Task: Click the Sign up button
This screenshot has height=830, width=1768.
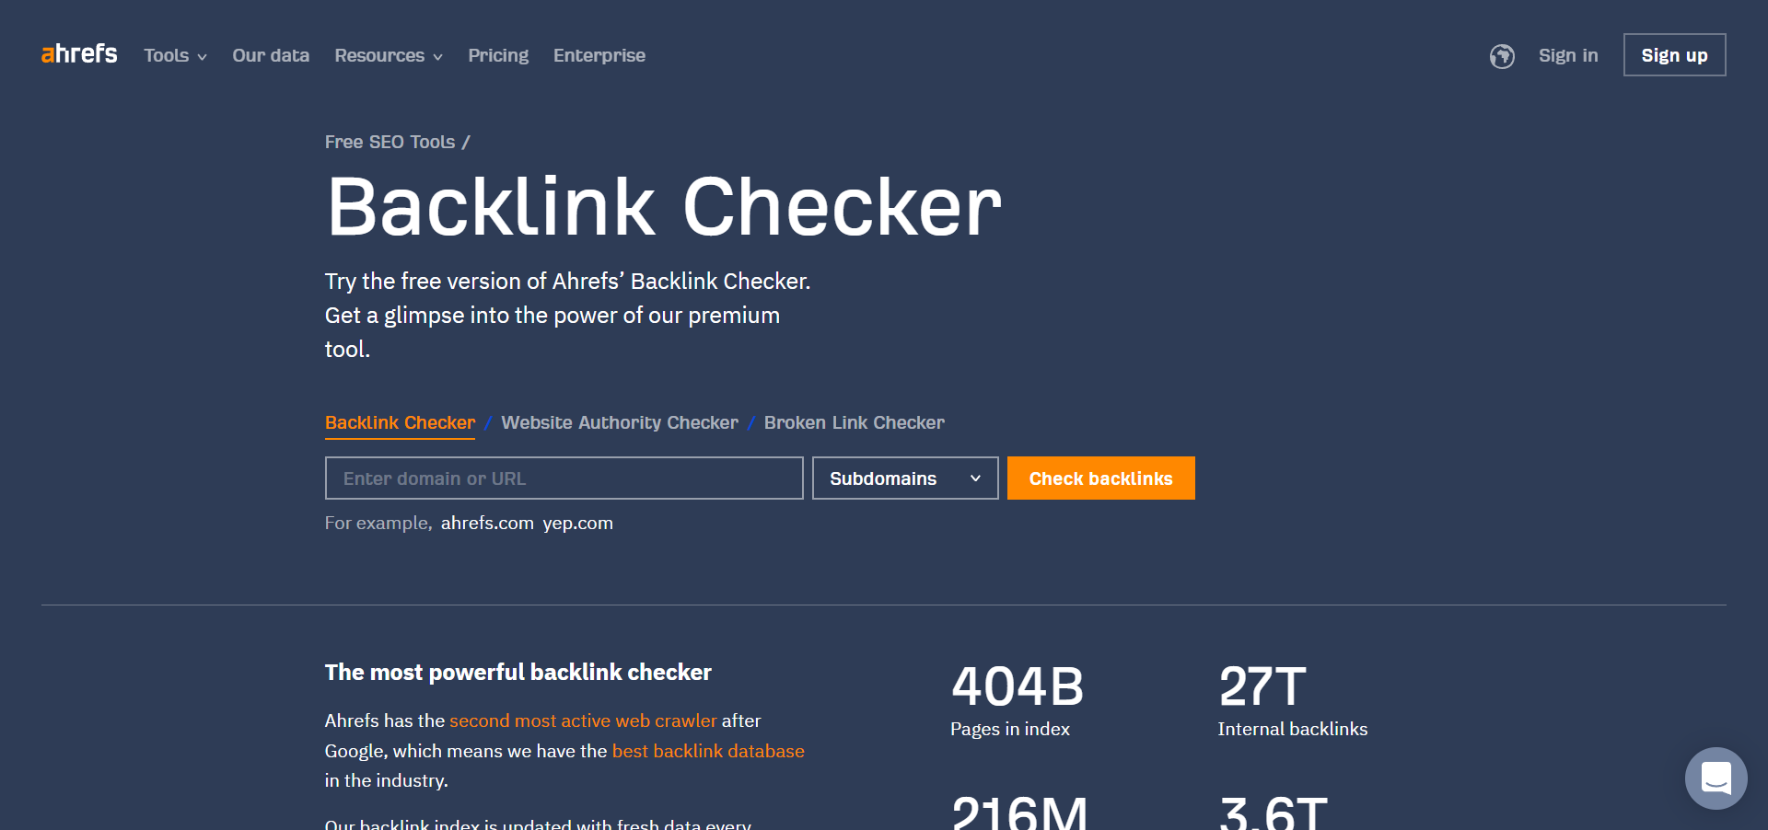Action: (1674, 55)
